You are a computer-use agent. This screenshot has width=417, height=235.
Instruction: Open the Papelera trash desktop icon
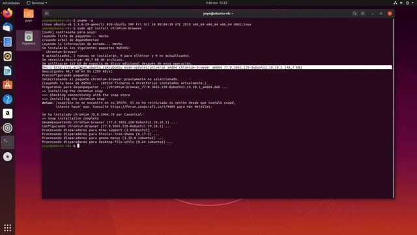29,38
